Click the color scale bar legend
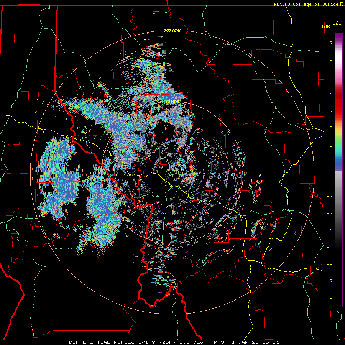The width and height of the screenshot is (345, 345). point(338,170)
